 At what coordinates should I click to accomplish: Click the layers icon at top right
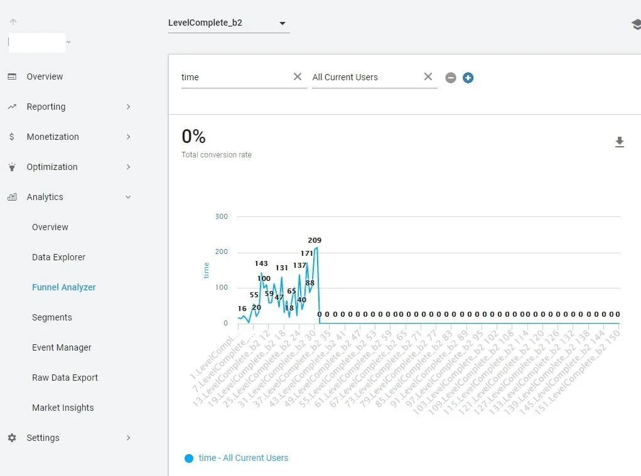point(636,24)
